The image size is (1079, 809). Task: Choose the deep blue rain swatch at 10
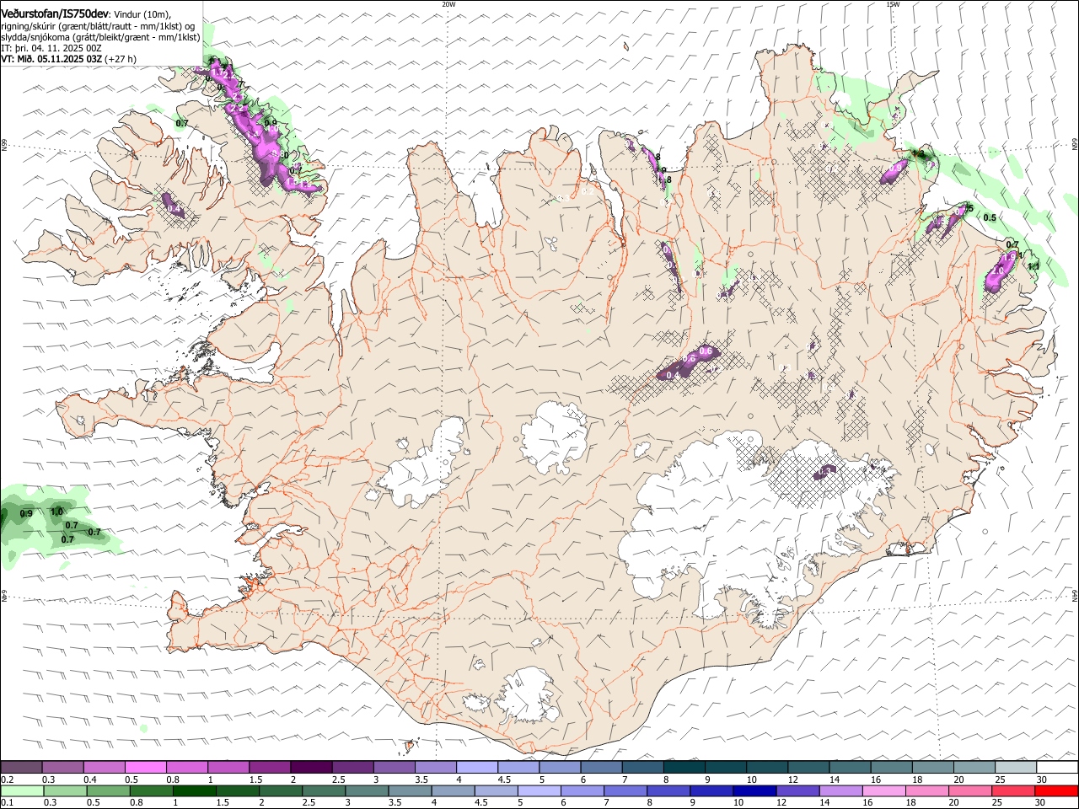click(x=754, y=791)
